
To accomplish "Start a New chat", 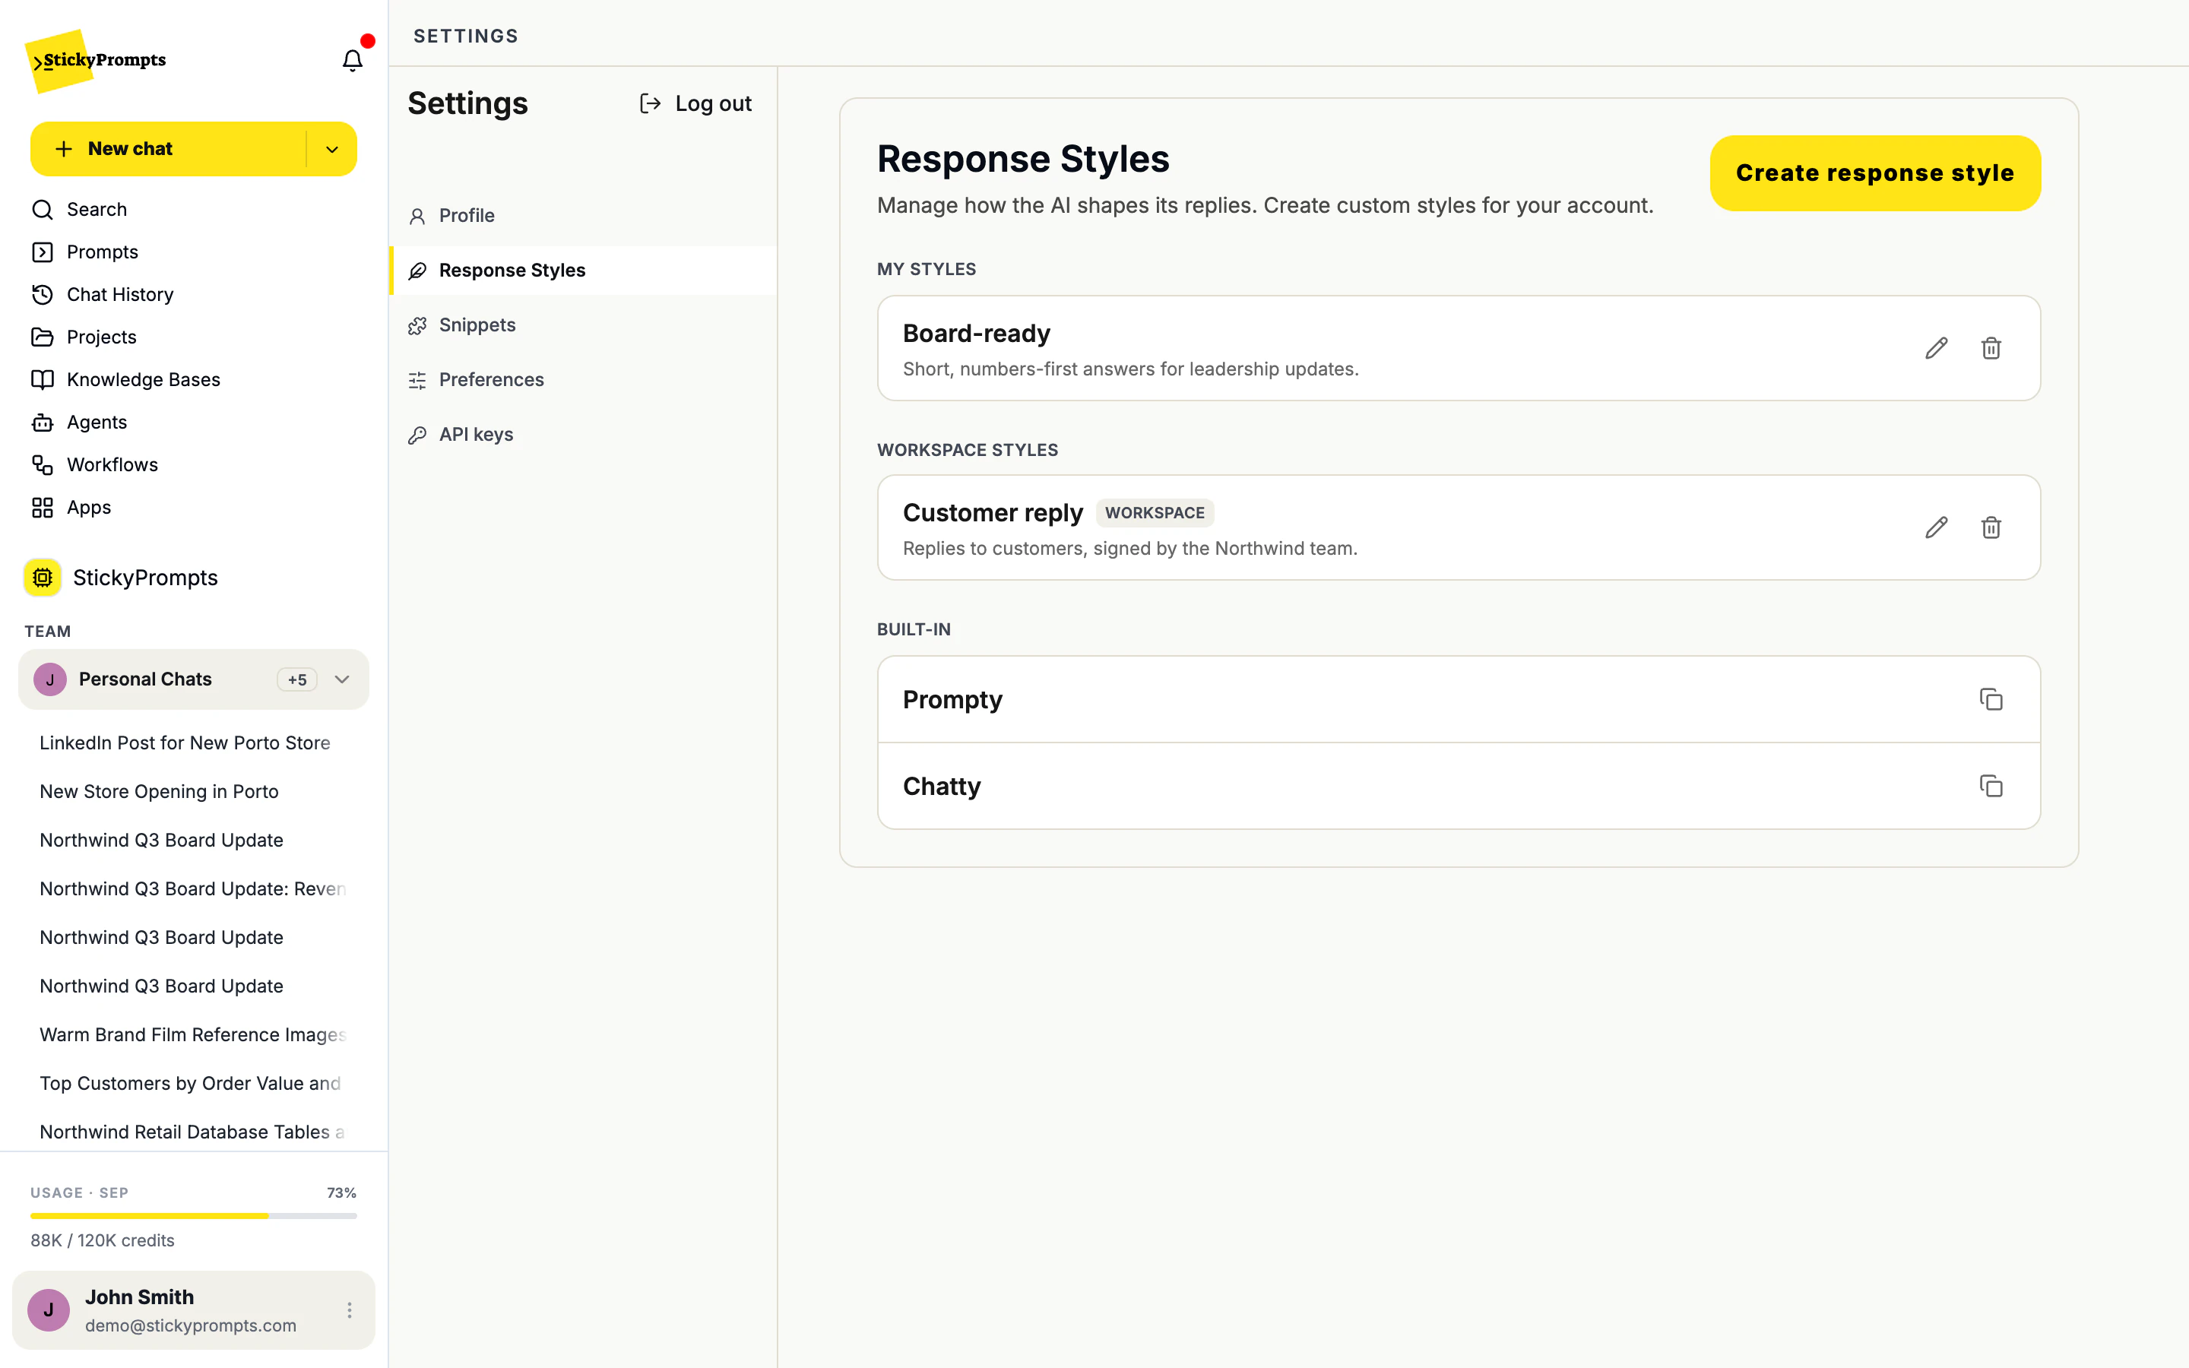I will point(169,149).
